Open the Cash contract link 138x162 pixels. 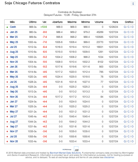[13, 27]
